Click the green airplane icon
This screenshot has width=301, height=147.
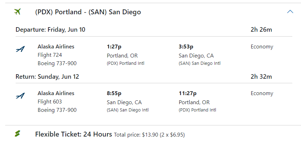(x=17, y=12)
